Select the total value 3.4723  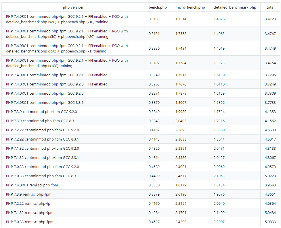tap(270, 19)
